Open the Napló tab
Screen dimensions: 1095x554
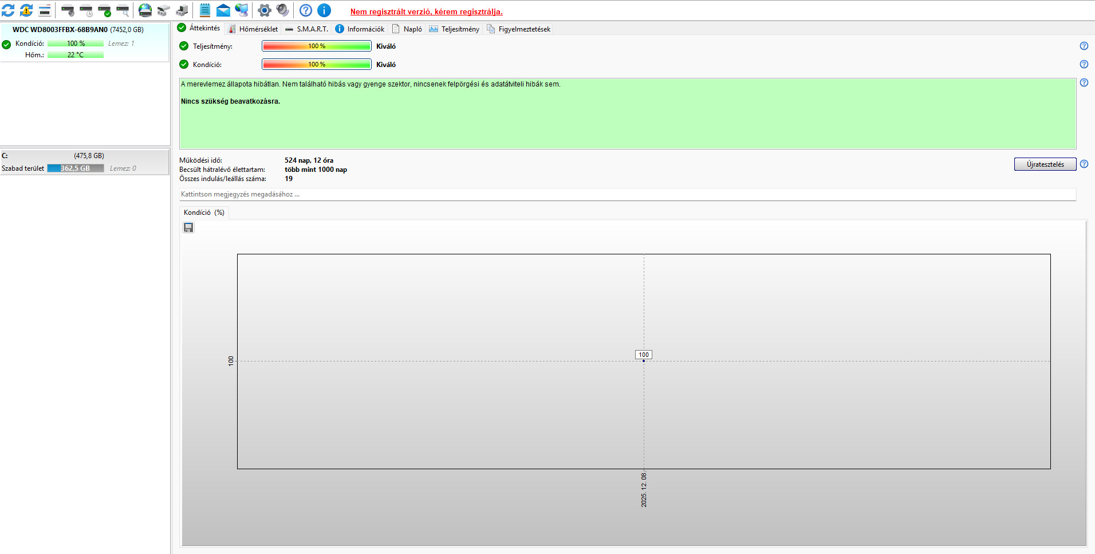point(407,29)
